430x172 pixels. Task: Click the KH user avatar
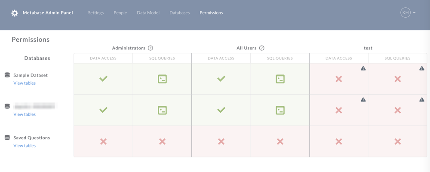click(x=405, y=12)
